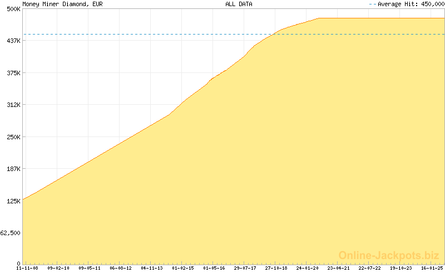Select the 250K y-axis label
The height and width of the screenshot is (273, 445).
pyautogui.click(x=13, y=137)
